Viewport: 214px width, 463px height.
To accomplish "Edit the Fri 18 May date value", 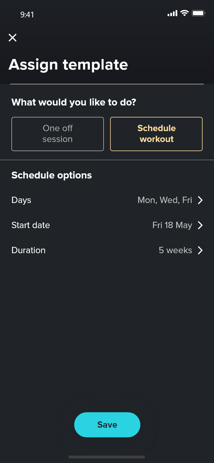I will tap(172, 225).
